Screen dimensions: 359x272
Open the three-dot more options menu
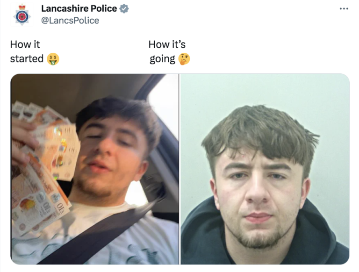(x=344, y=9)
